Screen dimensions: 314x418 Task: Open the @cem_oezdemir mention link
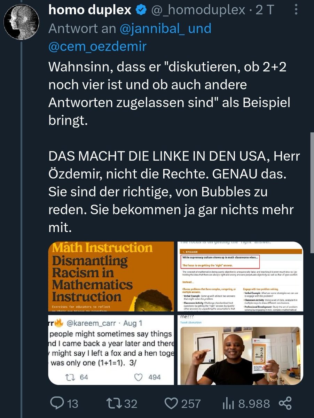[97, 47]
